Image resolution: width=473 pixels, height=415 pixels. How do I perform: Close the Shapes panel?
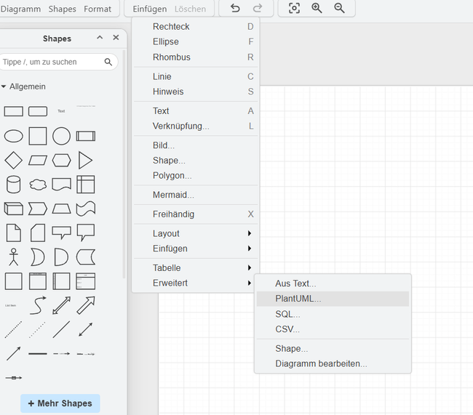coord(116,38)
